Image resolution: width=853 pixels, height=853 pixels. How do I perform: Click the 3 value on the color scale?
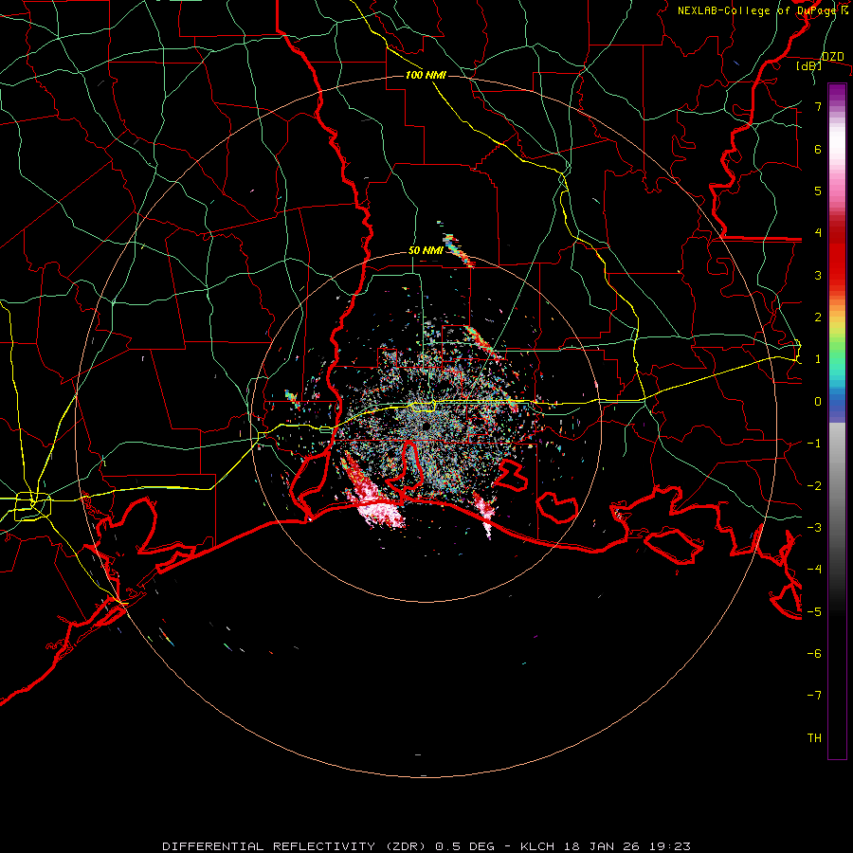pyautogui.click(x=818, y=275)
